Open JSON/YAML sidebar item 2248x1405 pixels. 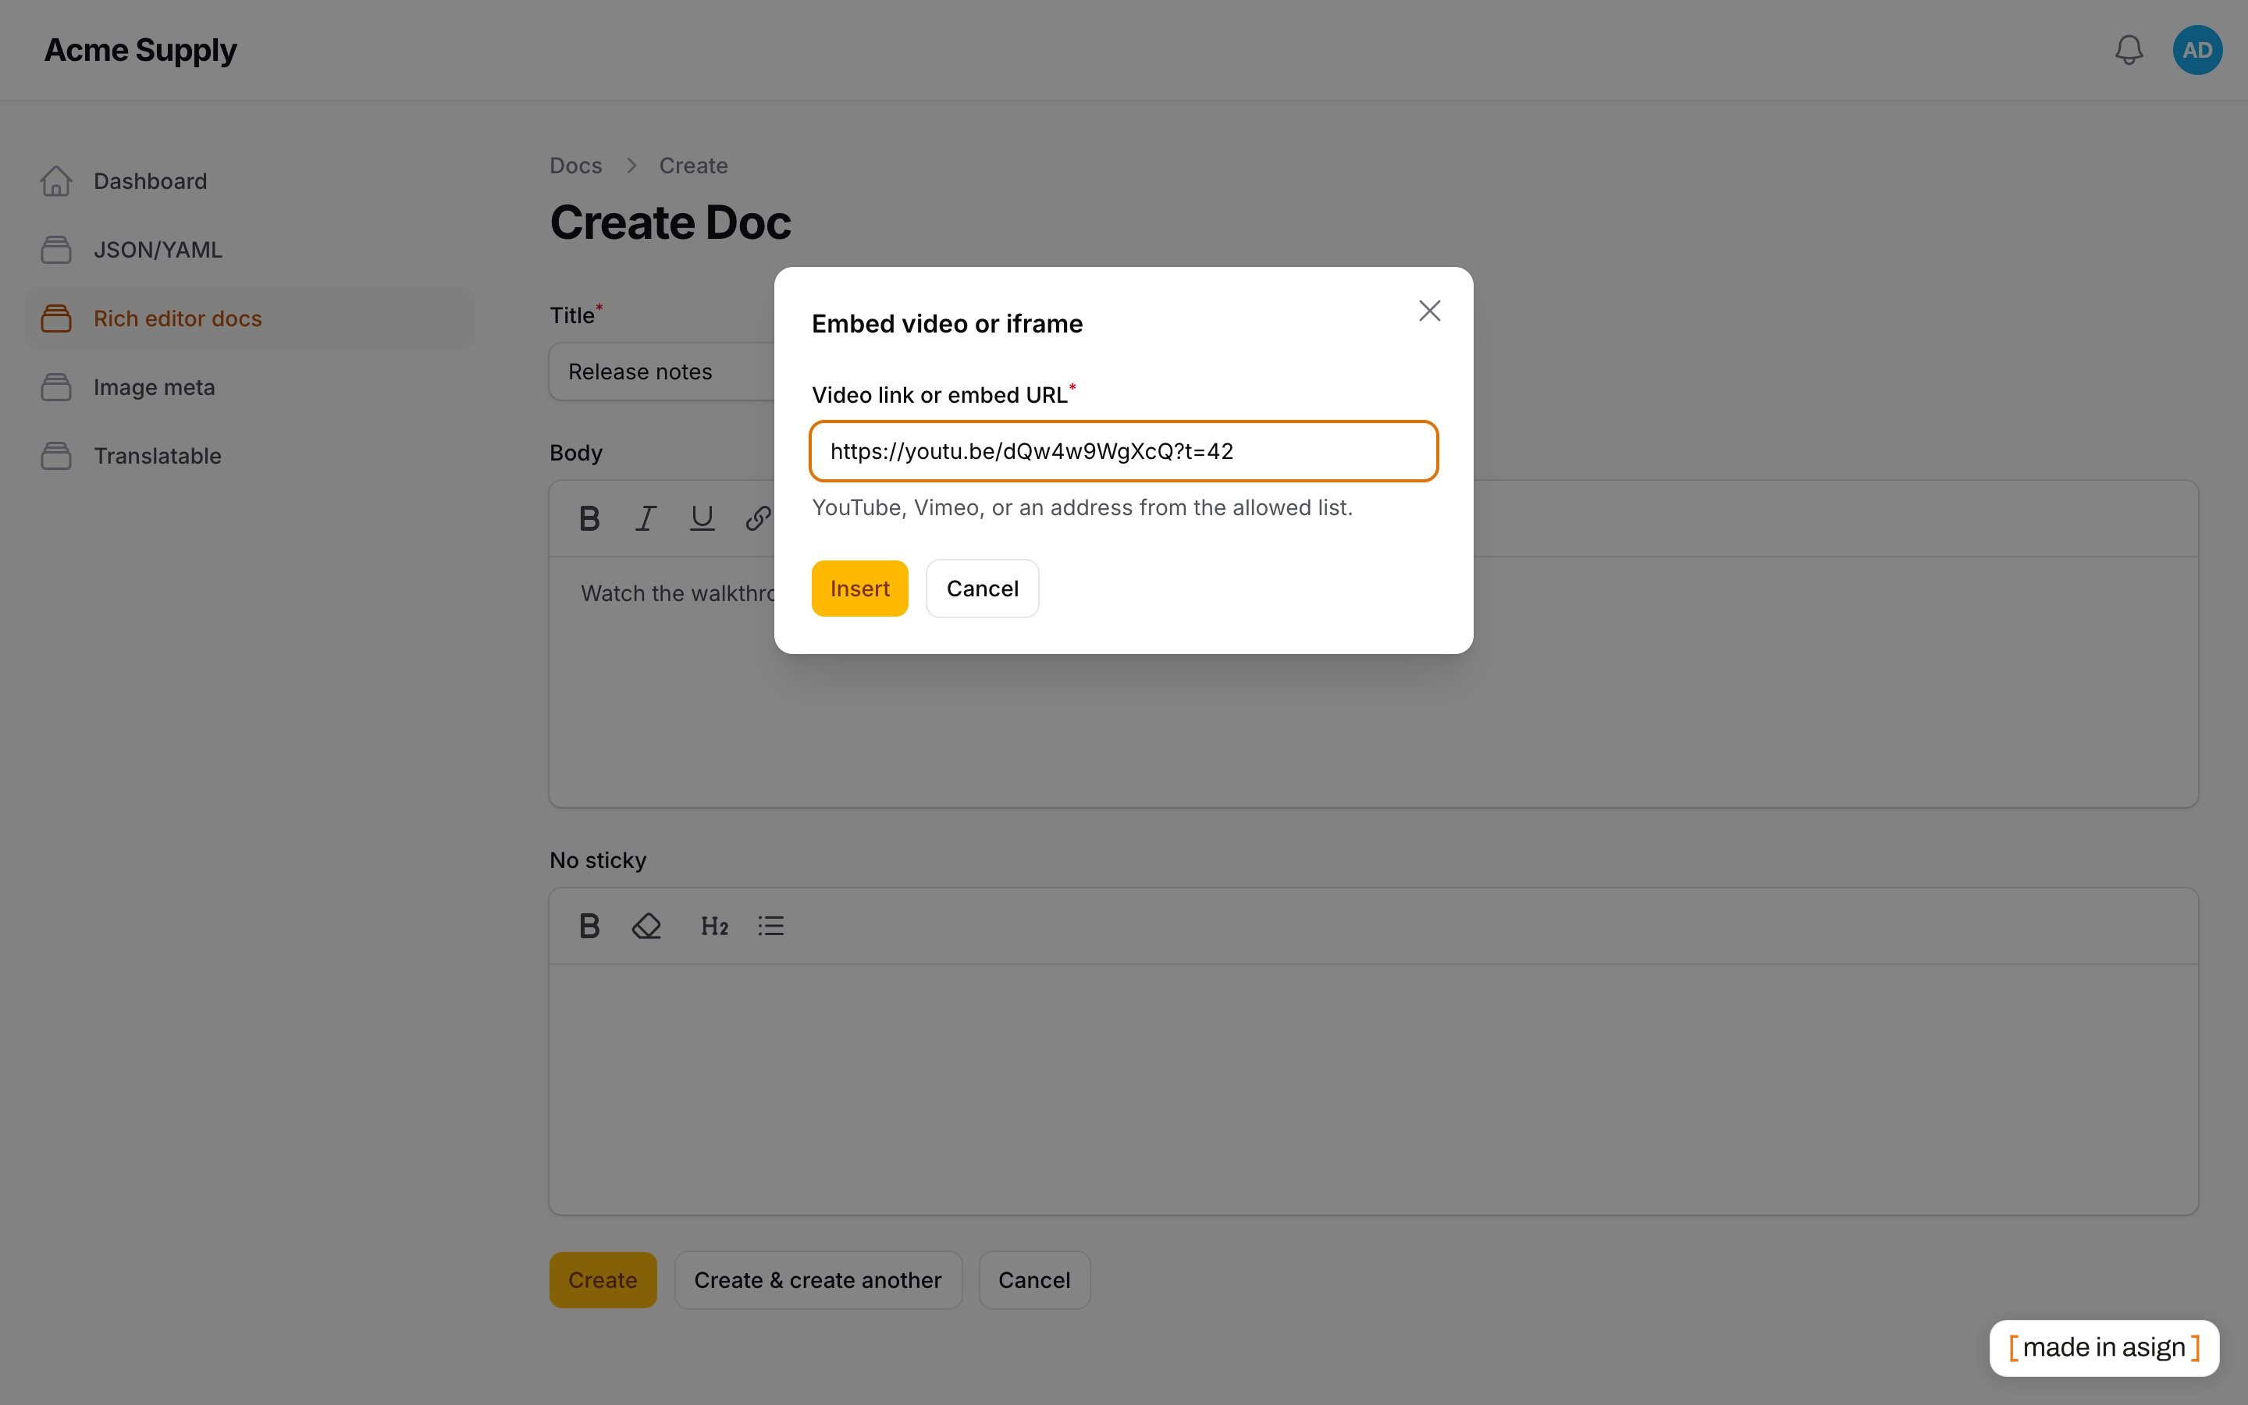tap(249, 250)
